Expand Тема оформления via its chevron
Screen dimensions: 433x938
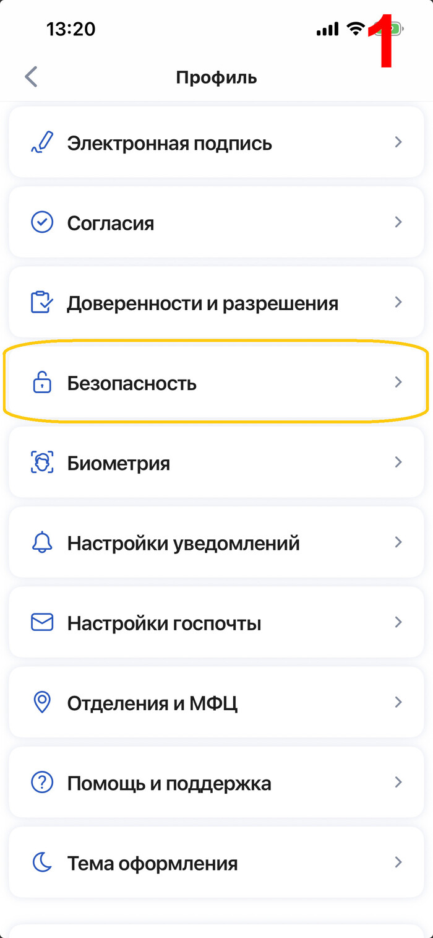click(398, 862)
